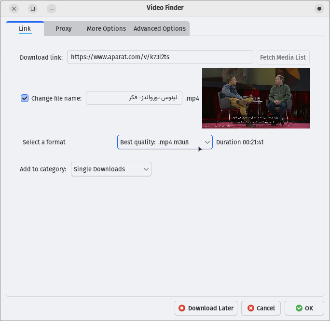Switch to the Proxy tab

63,28
